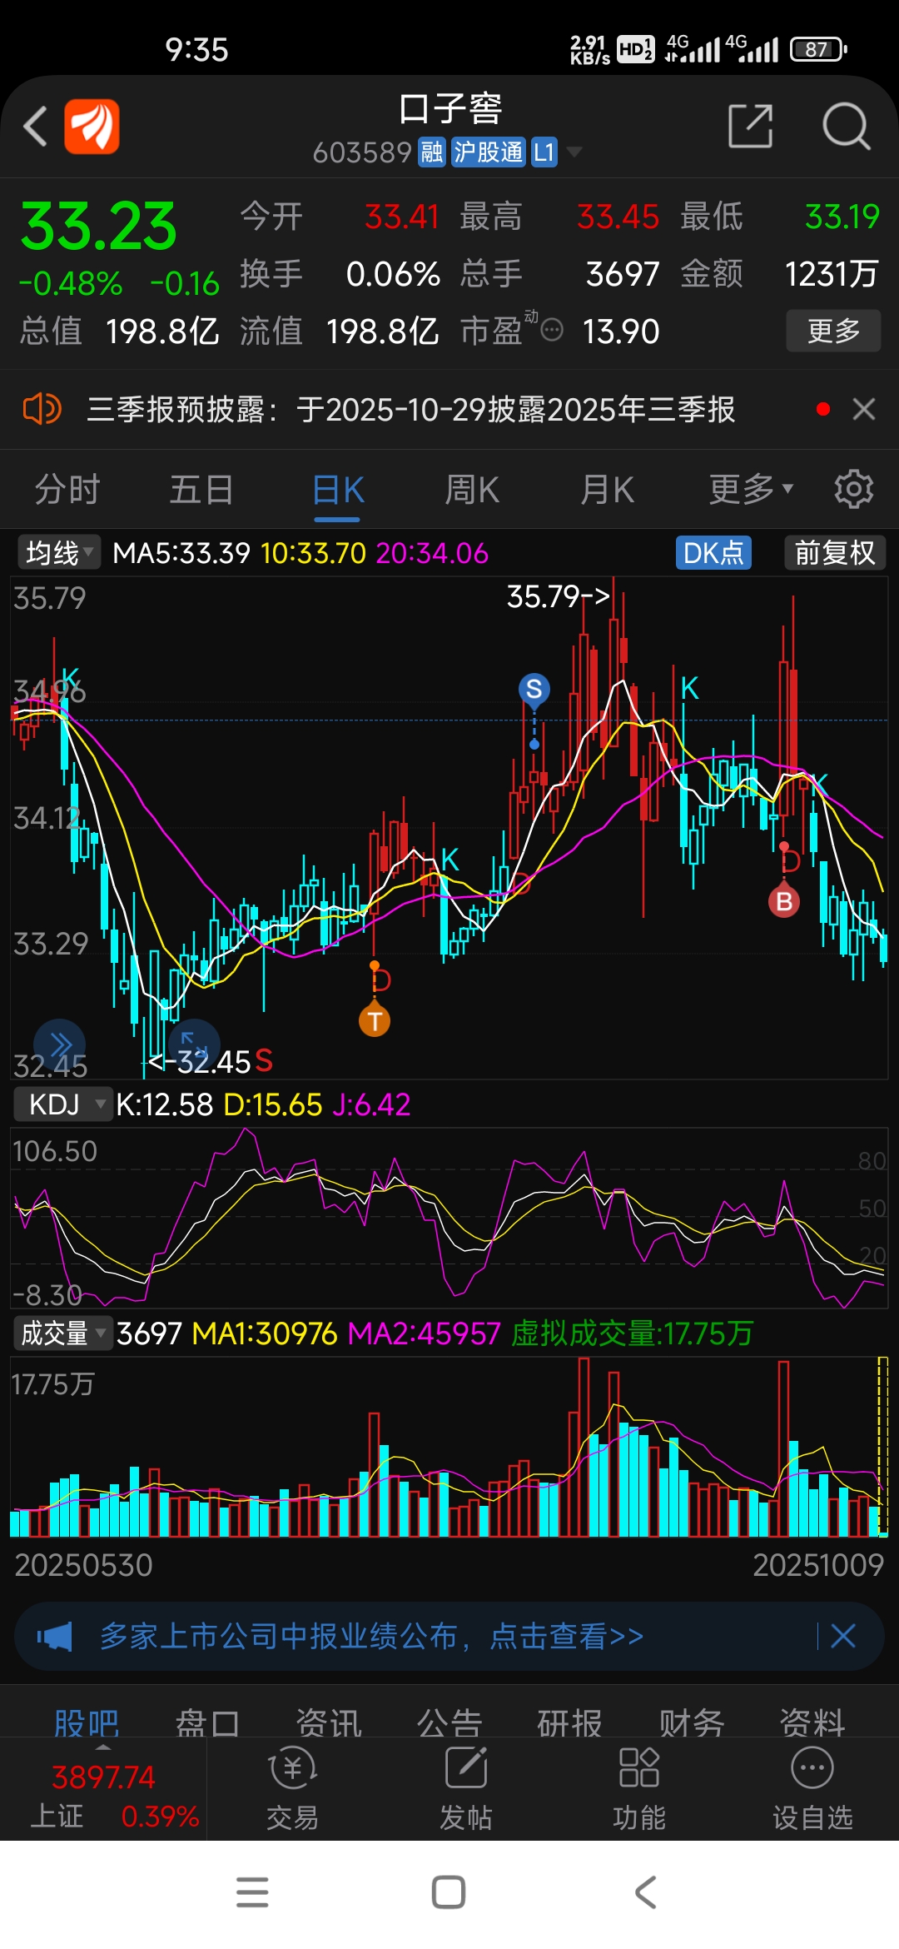Tap the MA2:45957 volume average
Screen dimensions: 899x1949
tap(424, 1333)
